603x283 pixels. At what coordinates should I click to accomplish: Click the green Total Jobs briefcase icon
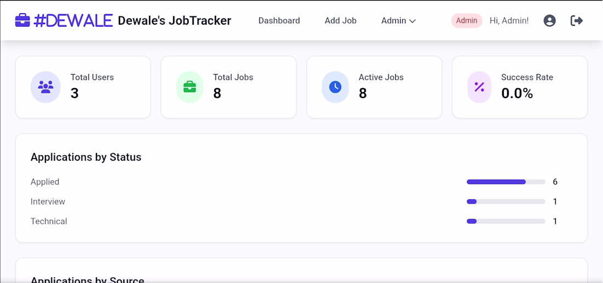pyautogui.click(x=190, y=87)
